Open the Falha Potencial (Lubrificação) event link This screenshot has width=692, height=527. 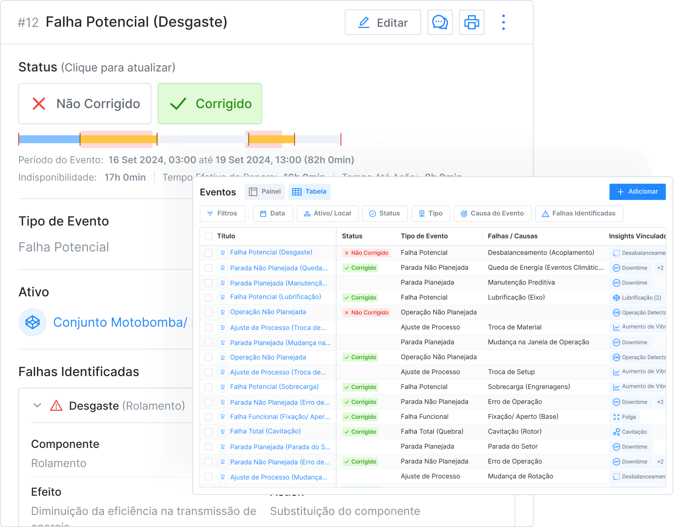click(275, 297)
